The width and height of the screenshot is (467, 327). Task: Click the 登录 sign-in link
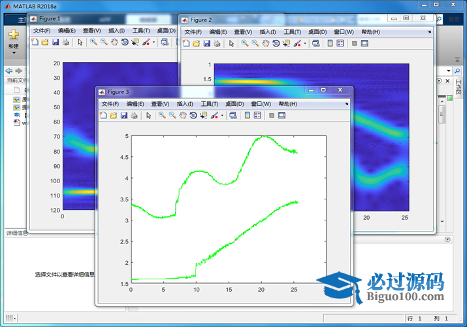455,20
